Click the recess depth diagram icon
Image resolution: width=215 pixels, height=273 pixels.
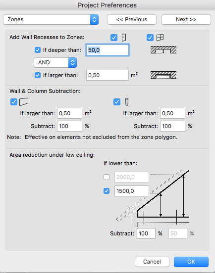click(163, 50)
